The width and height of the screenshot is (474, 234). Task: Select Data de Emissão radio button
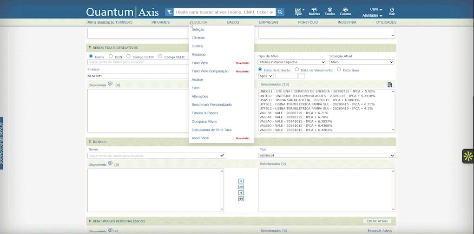pyautogui.click(x=260, y=70)
